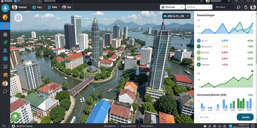
Task: Click the green area chart
Action: click(x=227, y=80)
